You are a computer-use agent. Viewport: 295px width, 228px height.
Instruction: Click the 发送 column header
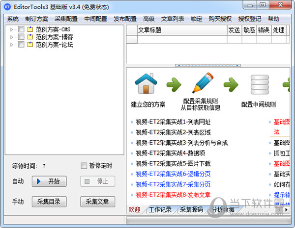(235, 30)
